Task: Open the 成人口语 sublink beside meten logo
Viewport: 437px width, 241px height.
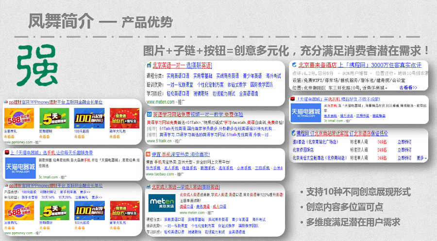Action: tap(219, 207)
